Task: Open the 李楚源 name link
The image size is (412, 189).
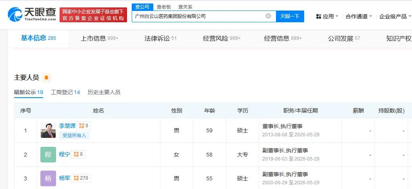Action: pyautogui.click(x=67, y=126)
